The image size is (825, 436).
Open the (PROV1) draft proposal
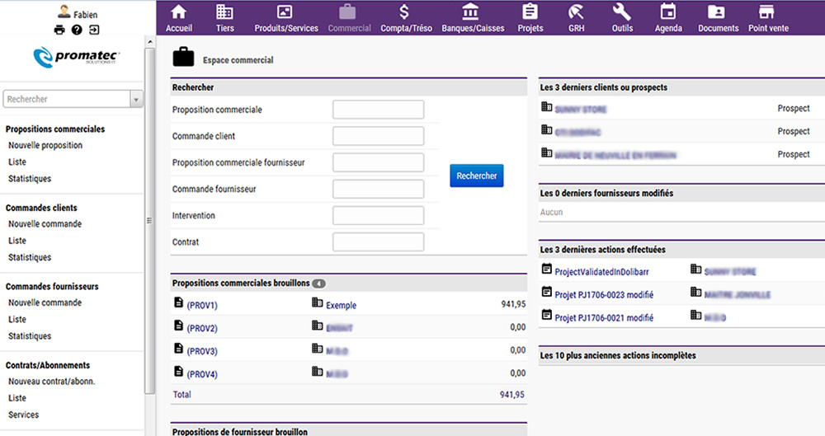202,306
